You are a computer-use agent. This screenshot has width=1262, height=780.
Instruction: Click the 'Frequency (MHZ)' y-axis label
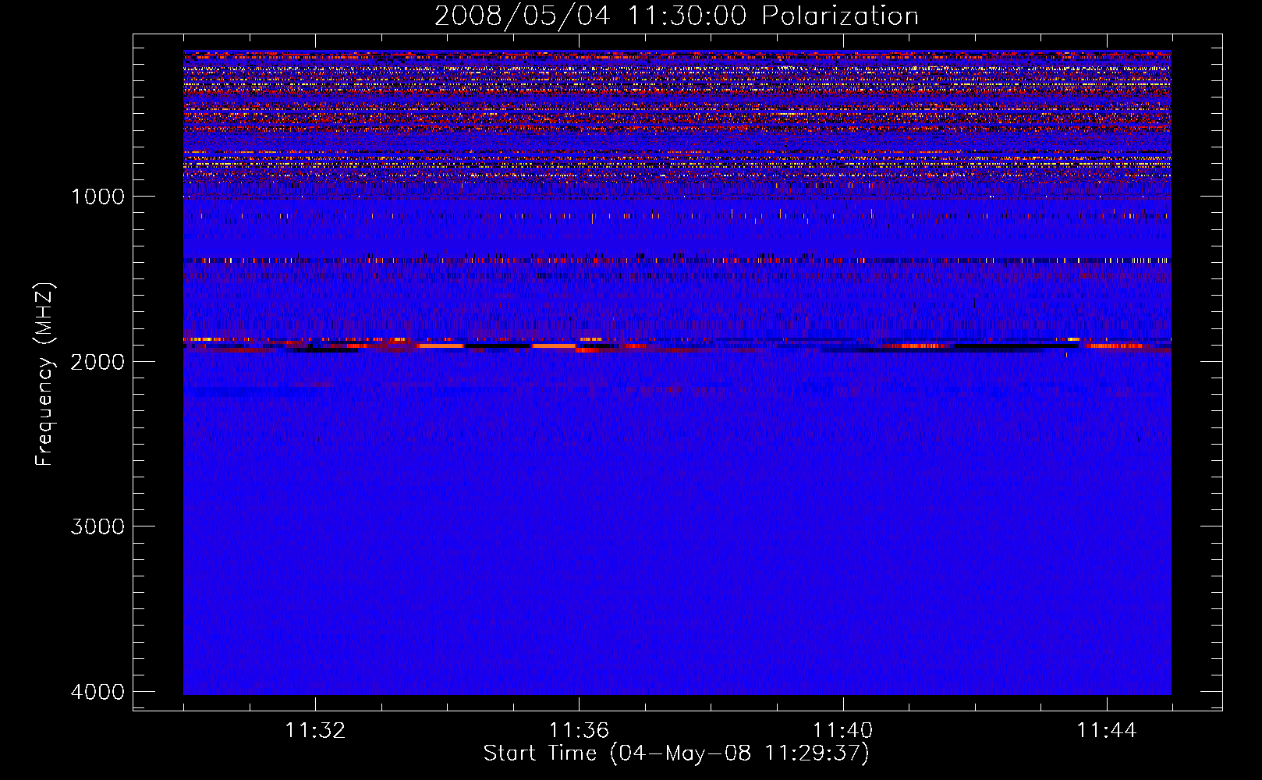coord(44,374)
